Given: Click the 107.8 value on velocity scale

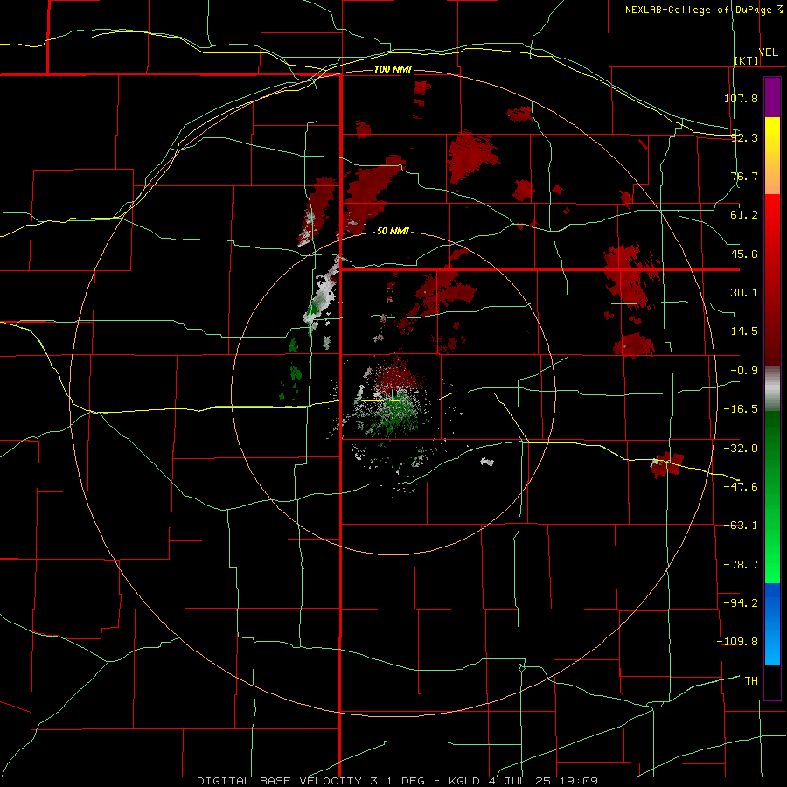Looking at the screenshot, I should click(741, 98).
